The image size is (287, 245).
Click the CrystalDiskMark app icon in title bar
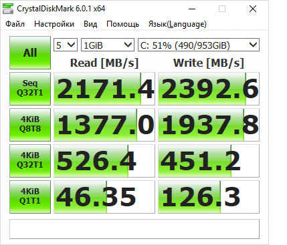[8, 9]
